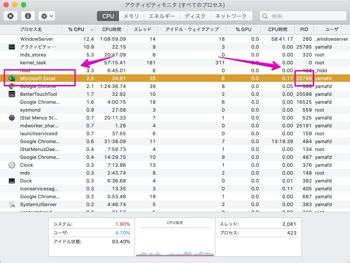The width and height of the screenshot is (350, 263).
Task: Click the Dock process icon
Action: (12, 181)
